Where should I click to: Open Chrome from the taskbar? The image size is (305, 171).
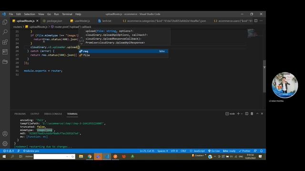point(90,156)
